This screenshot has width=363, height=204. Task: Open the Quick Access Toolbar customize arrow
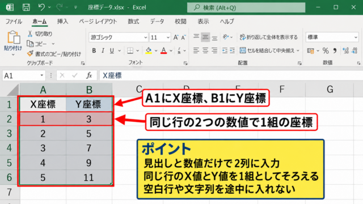coord(75,7)
